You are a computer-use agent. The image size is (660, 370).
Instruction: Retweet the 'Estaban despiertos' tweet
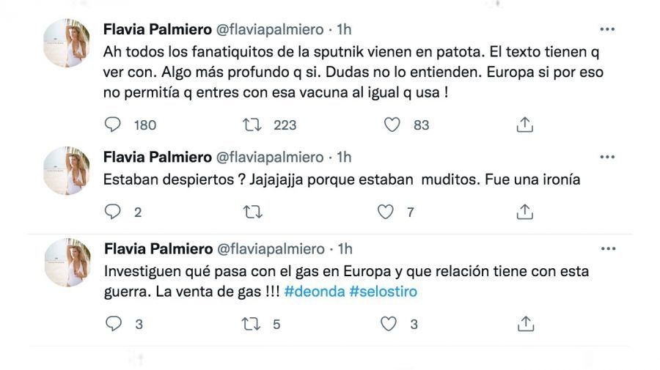(252, 212)
